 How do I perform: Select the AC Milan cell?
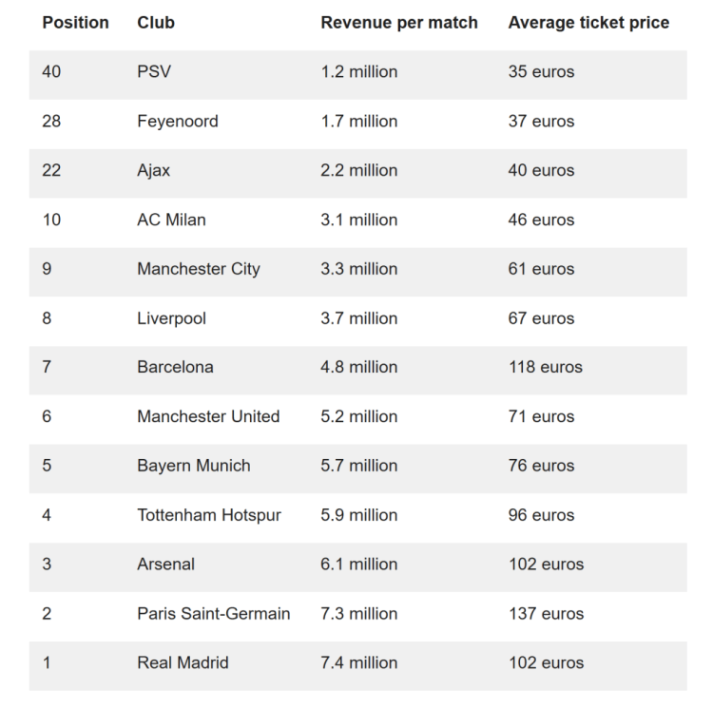pyautogui.click(x=171, y=220)
